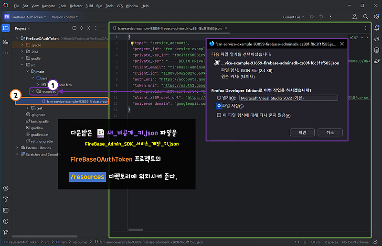The image size is (382, 246).
Task: Toggle read-only lock in status bar
Action: point(375,242)
